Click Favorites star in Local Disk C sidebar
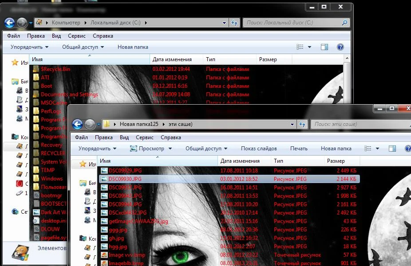Viewport: 411px width, 266px height. pyautogui.click(x=15, y=63)
